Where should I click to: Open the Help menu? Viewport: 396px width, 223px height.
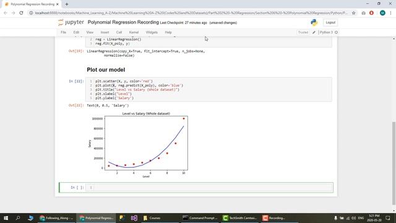[x=168, y=32]
